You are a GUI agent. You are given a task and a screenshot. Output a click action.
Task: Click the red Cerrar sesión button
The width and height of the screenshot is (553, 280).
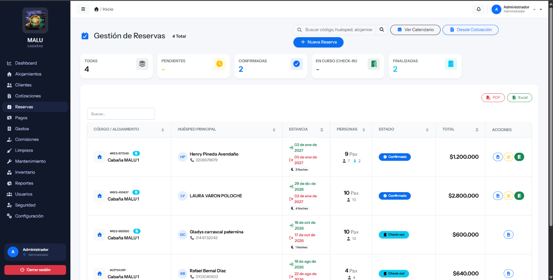tap(35, 270)
